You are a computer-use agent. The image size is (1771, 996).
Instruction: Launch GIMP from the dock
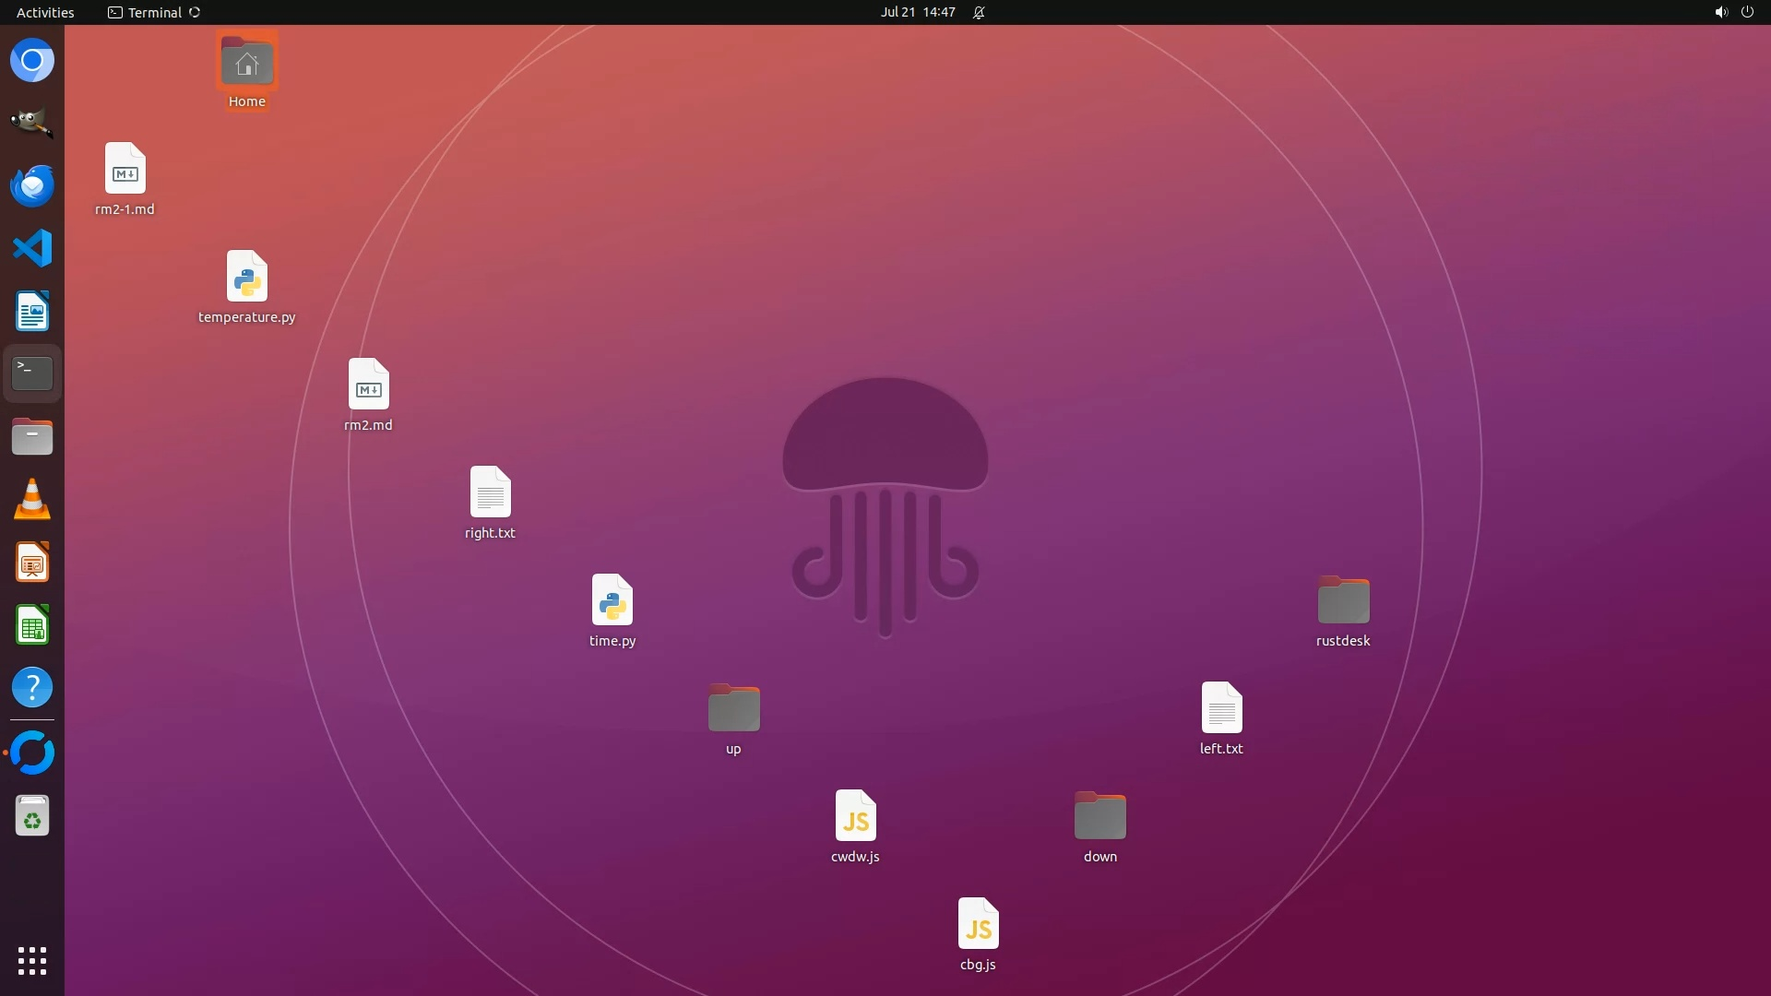32,123
